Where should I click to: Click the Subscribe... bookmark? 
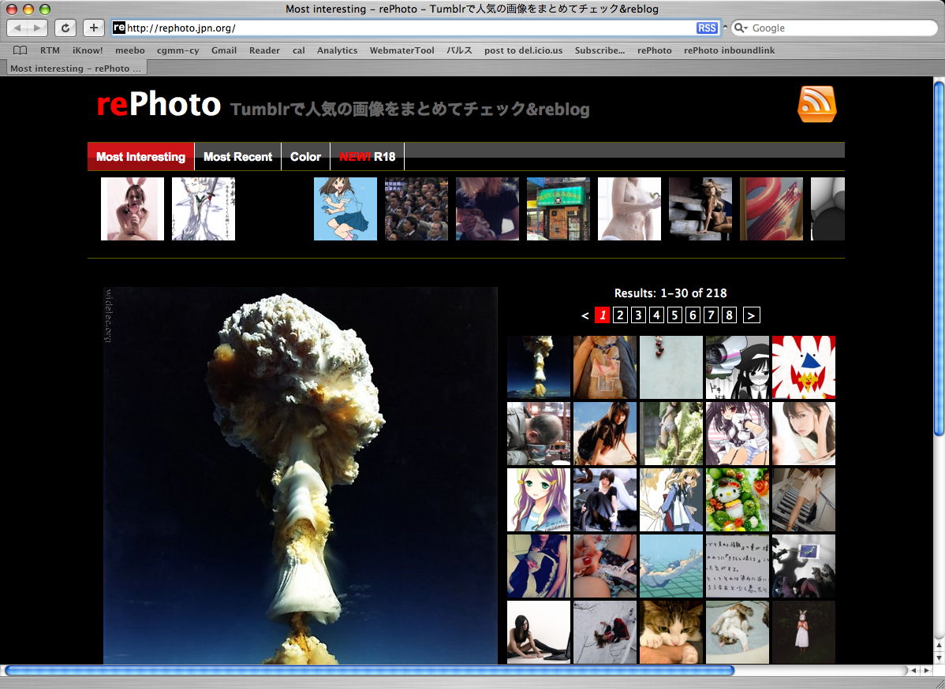point(599,50)
